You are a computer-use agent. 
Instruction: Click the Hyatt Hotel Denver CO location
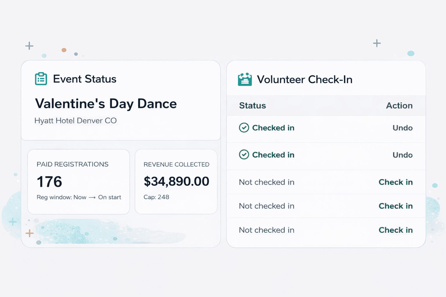[75, 121]
